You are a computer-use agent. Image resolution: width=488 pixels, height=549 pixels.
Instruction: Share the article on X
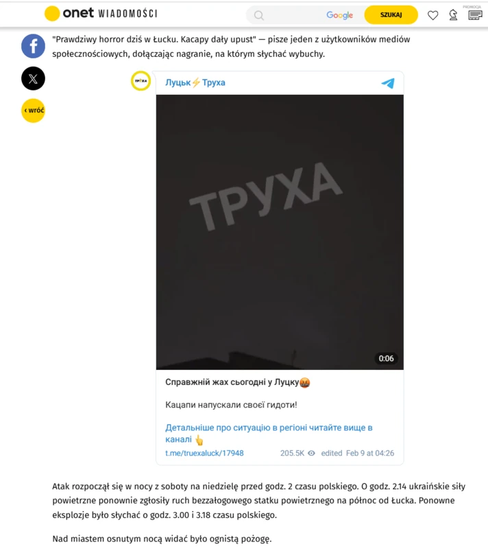click(33, 78)
